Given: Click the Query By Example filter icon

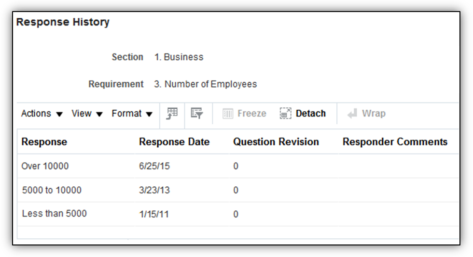Looking at the screenshot, I should click(x=196, y=114).
